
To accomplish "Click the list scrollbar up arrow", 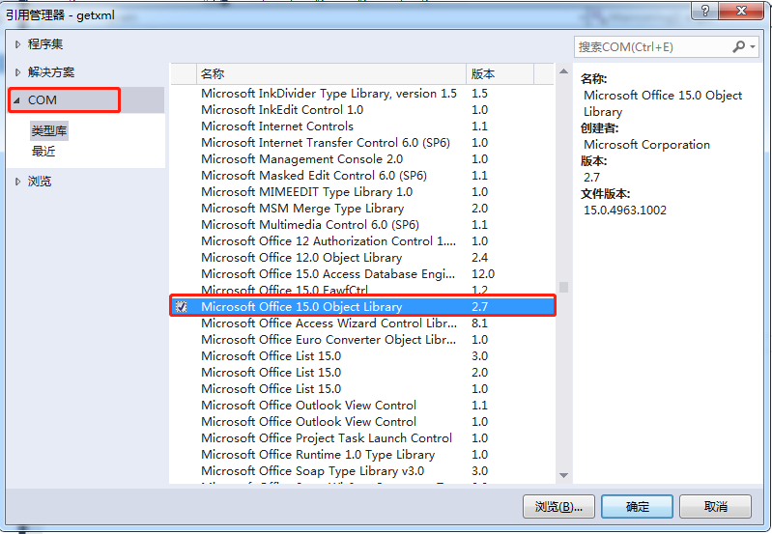I will 563,71.
